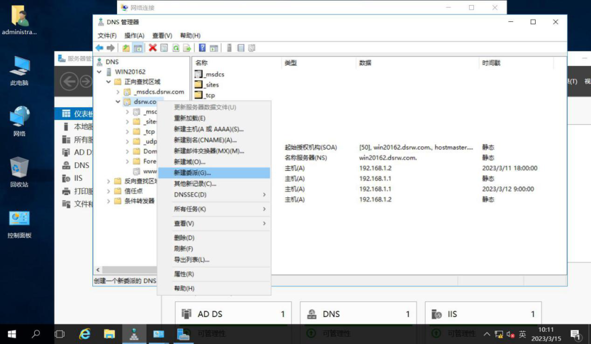Viewport: 591px width, 344px height.
Task: Open 查看(V) submenu in context menu
Action: pyautogui.click(x=214, y=223)
